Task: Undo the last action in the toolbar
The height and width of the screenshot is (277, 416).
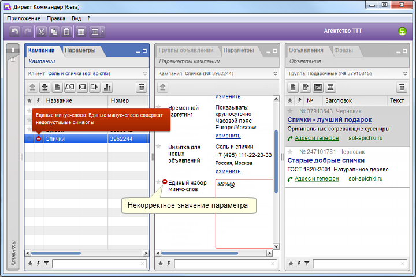Action: coord(14,32)
